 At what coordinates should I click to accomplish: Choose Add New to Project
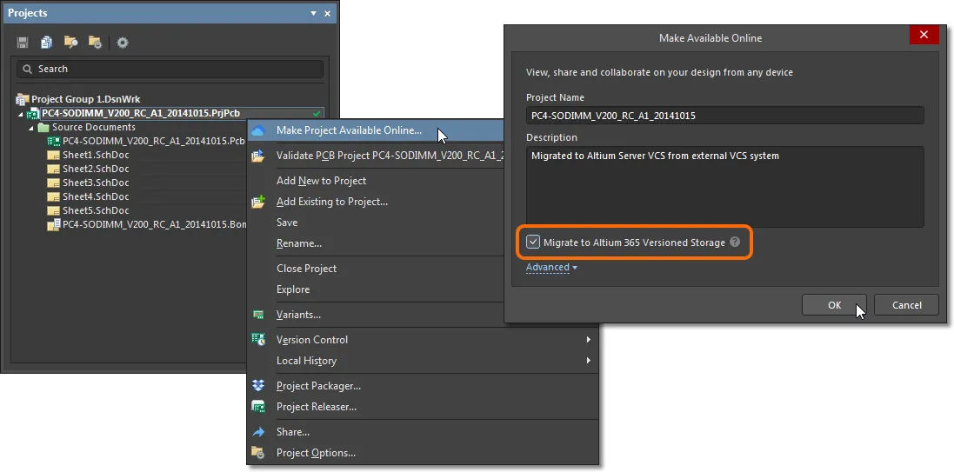pyautogui.click(x=321, y=181)
